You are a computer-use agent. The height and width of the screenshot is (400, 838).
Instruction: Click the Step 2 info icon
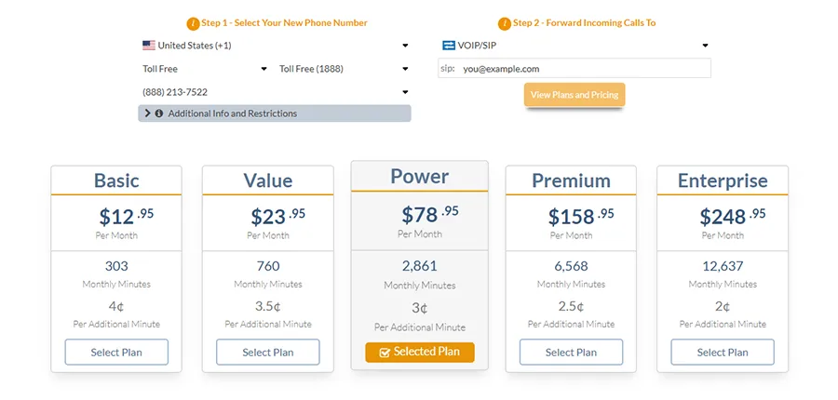[505, 23]
